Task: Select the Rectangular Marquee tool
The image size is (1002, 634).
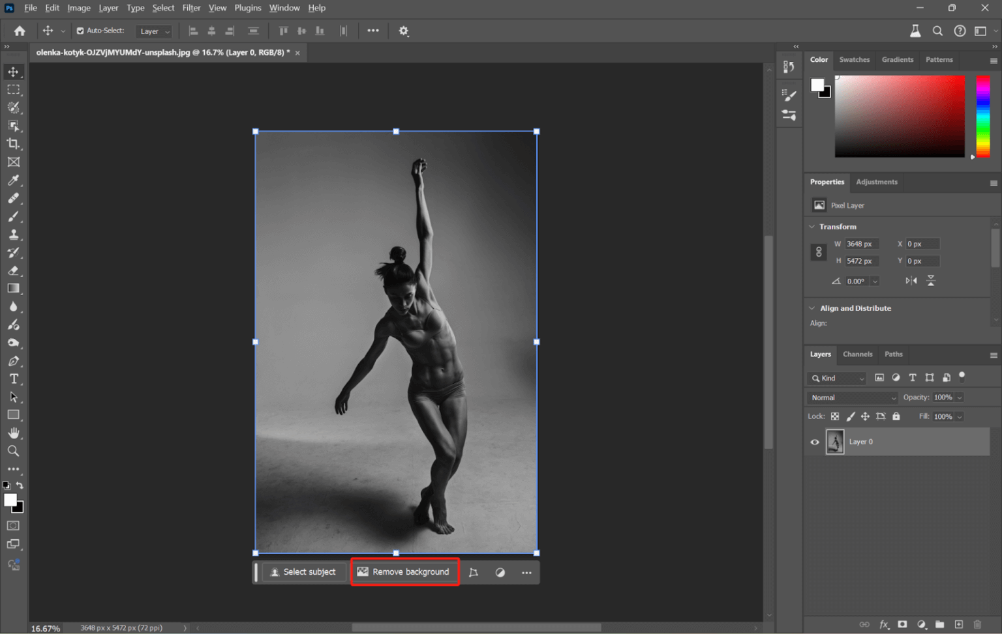Action: (x=13, y=90)
